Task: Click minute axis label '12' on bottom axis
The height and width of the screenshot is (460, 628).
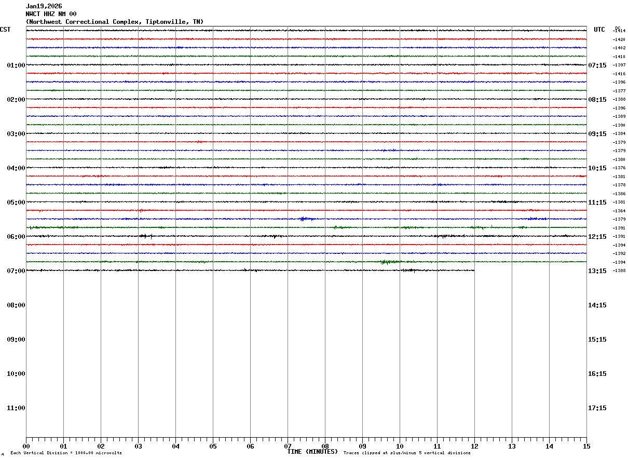Action: (x=474, y=447)
